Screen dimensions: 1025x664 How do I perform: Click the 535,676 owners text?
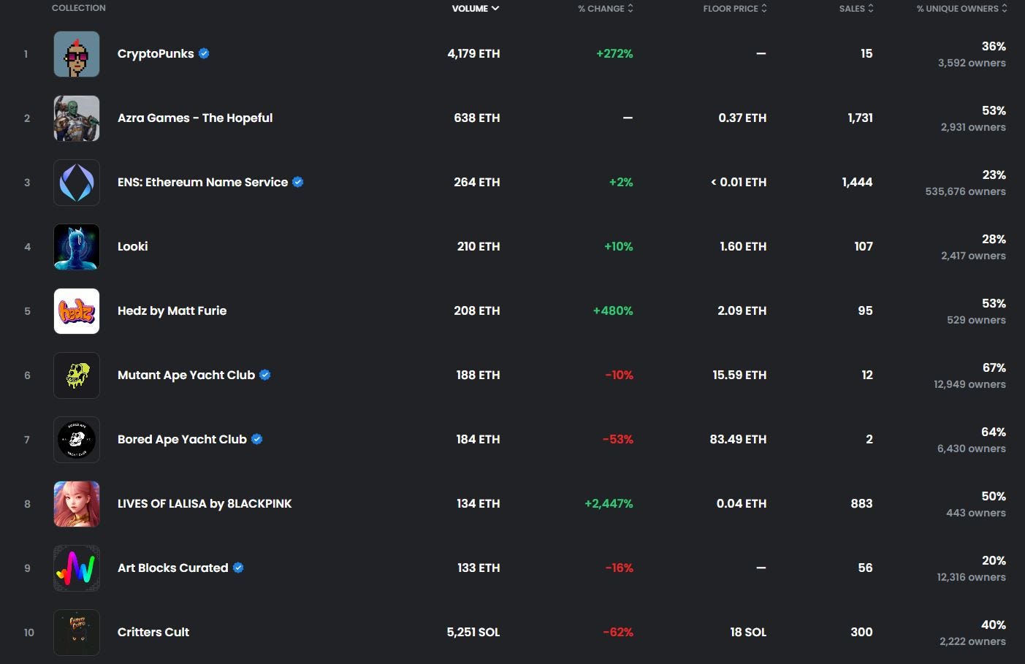coord(966,191)
